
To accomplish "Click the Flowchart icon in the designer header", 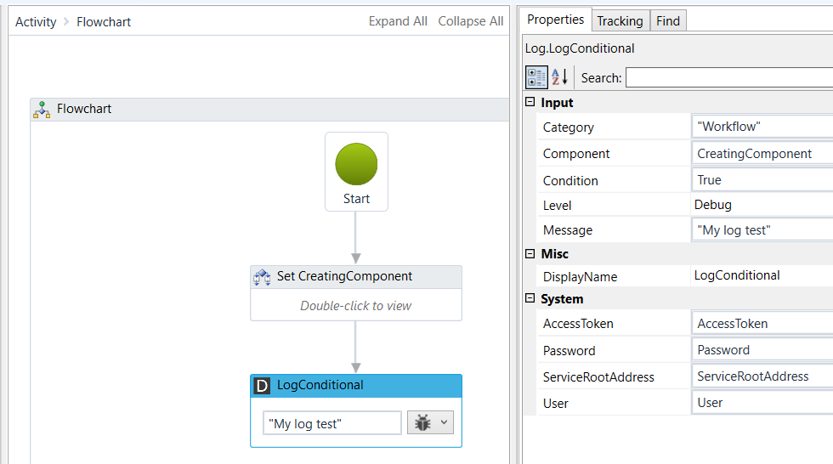I will (x=42, y=109).
